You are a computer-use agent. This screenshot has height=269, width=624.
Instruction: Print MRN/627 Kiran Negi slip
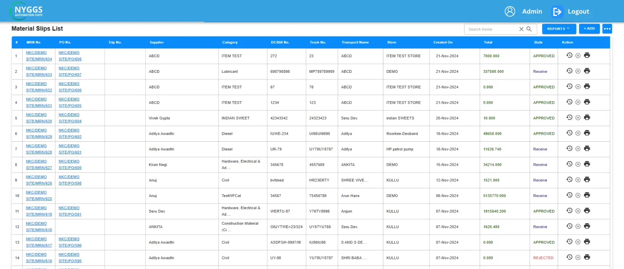point(587,164)
